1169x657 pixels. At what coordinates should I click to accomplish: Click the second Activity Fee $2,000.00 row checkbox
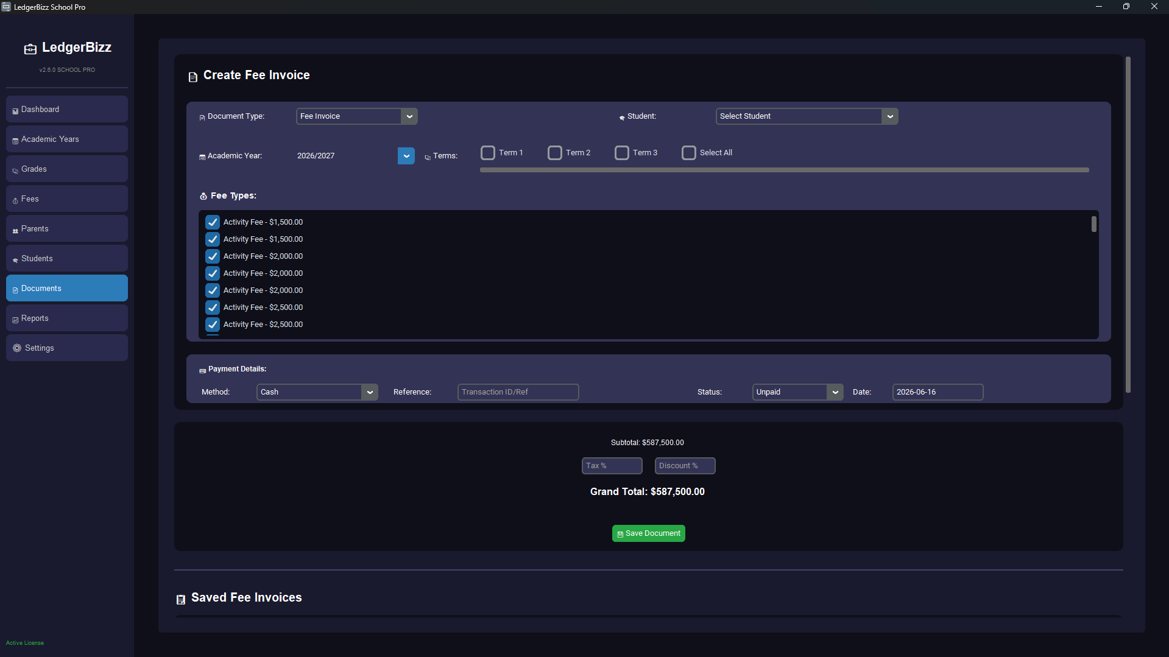(x=213, y=273)
